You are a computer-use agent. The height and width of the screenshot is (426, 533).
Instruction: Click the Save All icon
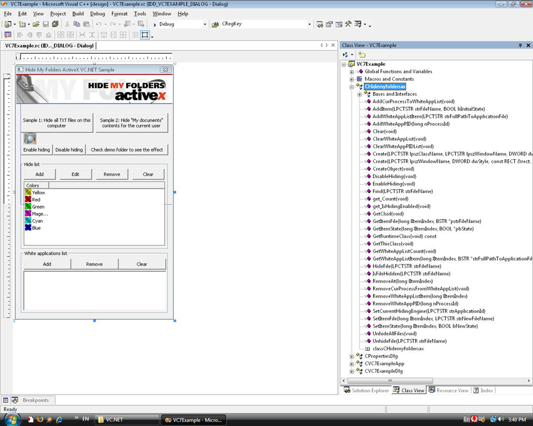point(55,24)
